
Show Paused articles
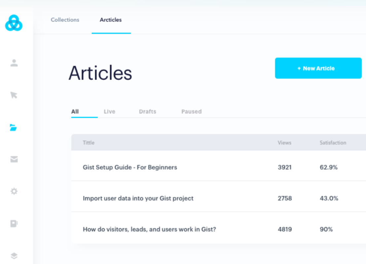click(191, 111)
